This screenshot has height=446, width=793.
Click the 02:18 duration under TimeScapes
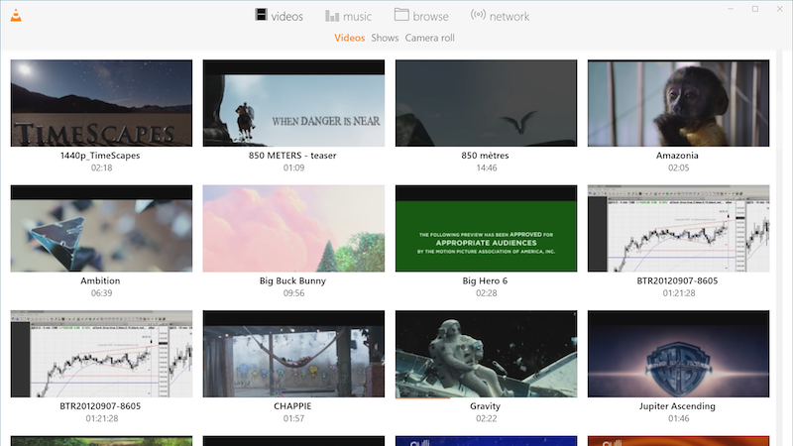click(102, 167)
